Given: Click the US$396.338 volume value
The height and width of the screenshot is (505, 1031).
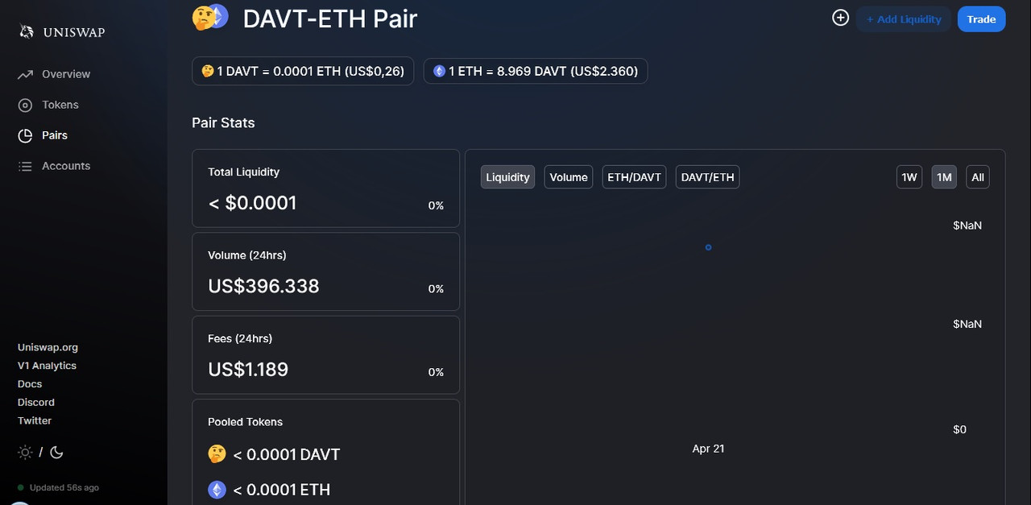Looking at the screenshot, I should [x=263, y=286].
